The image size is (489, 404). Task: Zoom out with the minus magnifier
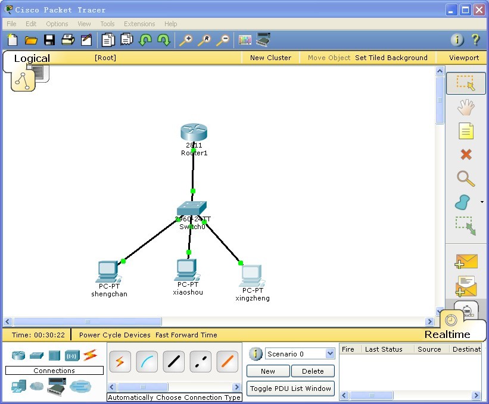(223, 40)
